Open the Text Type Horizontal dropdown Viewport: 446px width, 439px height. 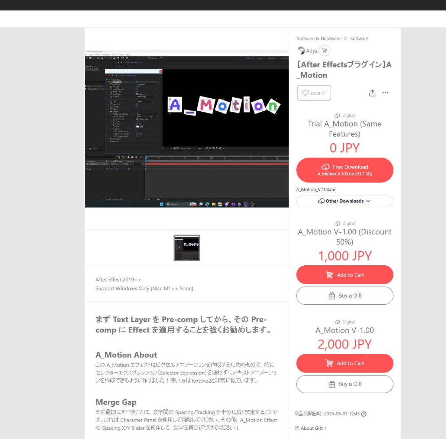(146, 84)
